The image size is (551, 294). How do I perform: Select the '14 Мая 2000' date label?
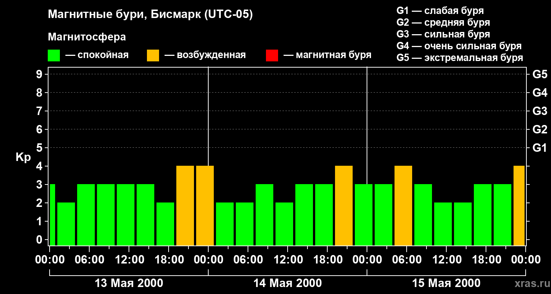(x=288, y=283)
